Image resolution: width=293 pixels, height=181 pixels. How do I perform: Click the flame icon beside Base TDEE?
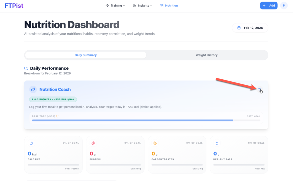click(x=58, y=116)
